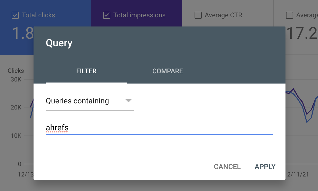Viewport: 318px width, 191px height.
Task: Click the 30K label on chart axis
Action: pyautogui.click(x=16, y=79)
